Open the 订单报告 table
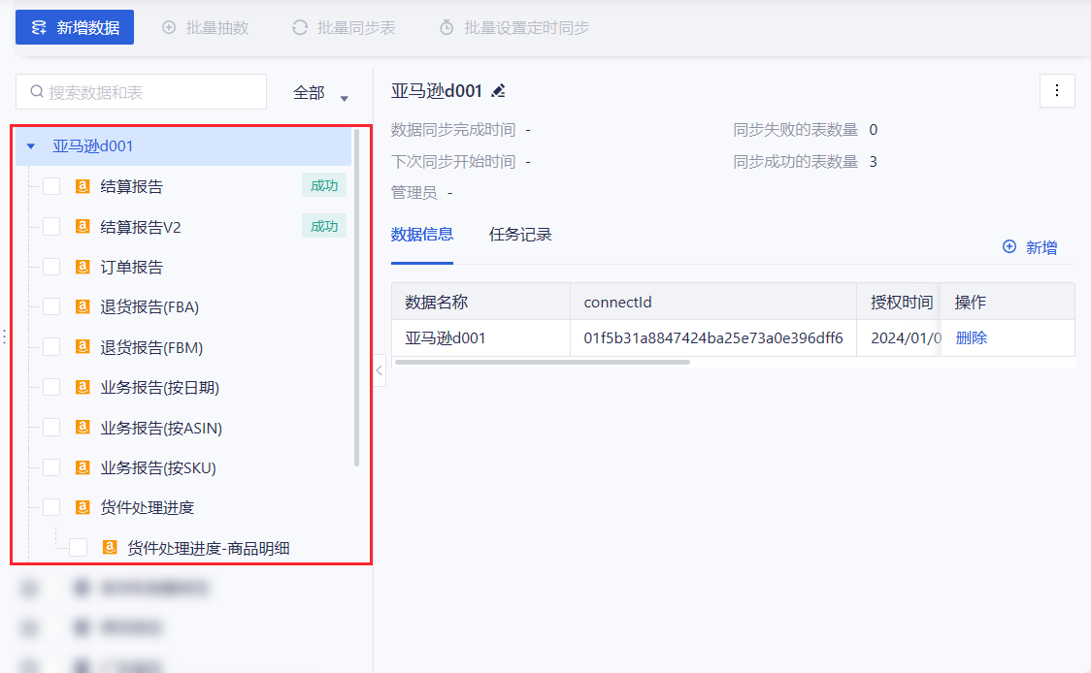Screen dimensions: 1091x673 point(131,267)
